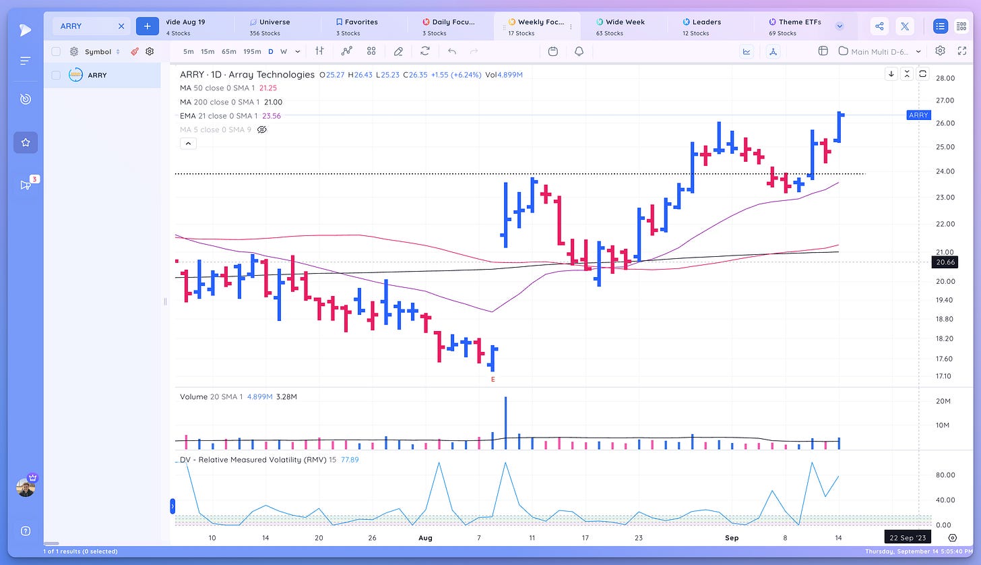Select the 5m timeframe

(x=189, y=51)
